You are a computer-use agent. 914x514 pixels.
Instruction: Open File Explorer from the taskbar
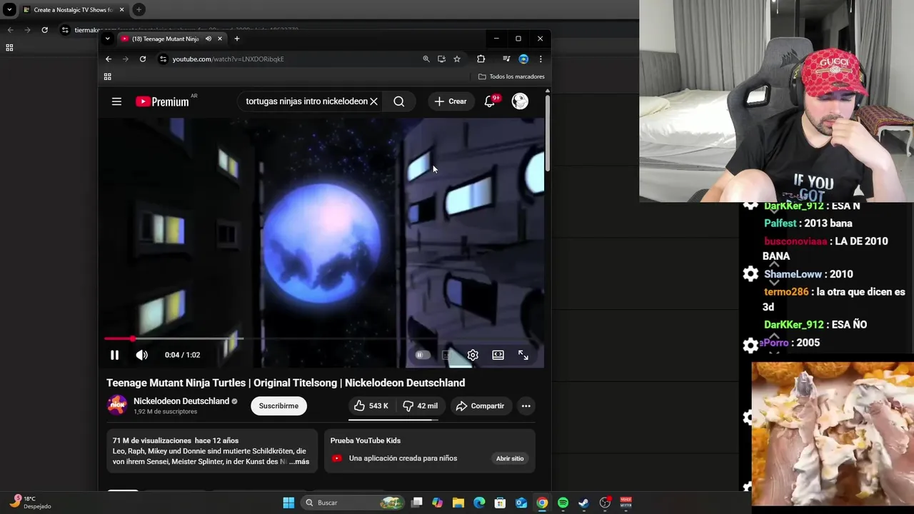click(x=458, y=503)
